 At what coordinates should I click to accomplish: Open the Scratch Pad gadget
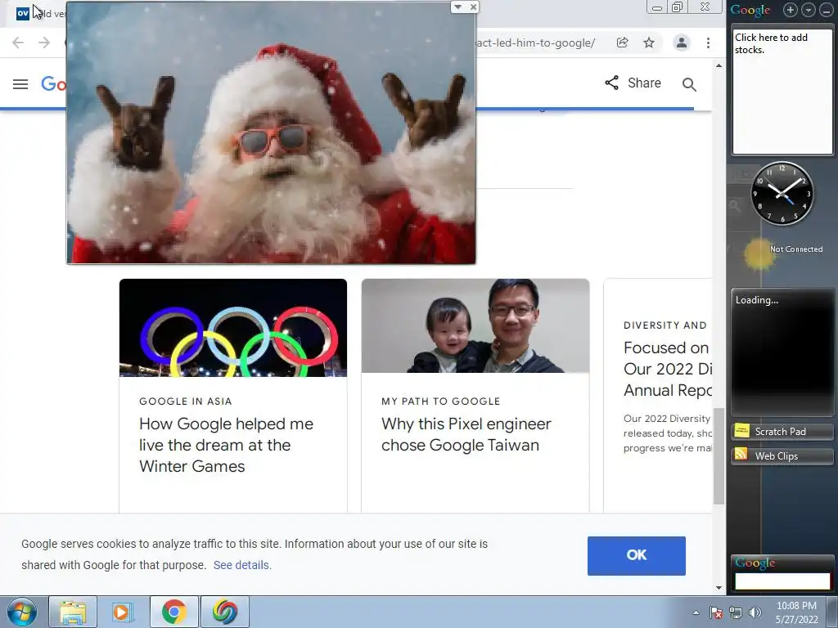[782, 432]
